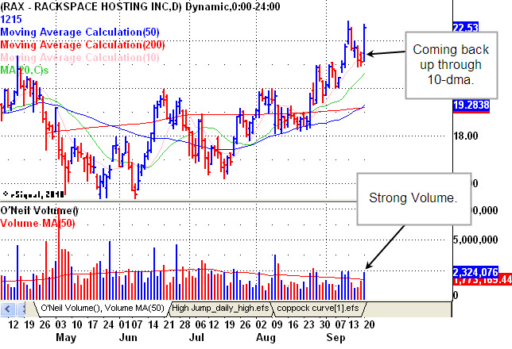
Task: Select the Moving Average Calculation(50) label
Action: click(x=80, y=32)
